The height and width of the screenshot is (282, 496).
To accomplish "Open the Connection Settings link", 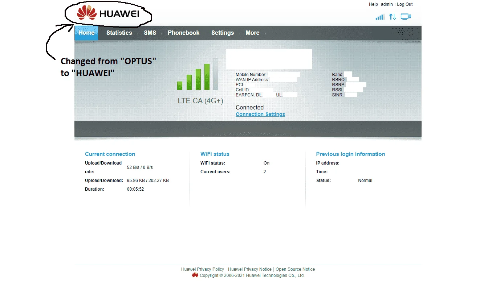I will coord(260,114).
